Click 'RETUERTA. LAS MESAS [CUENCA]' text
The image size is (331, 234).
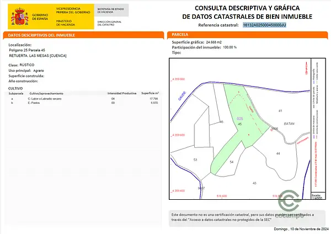click(38, 56)
